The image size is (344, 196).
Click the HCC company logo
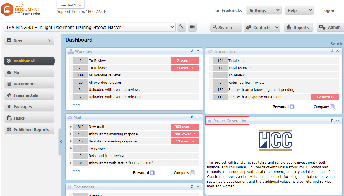(x=275, y=140)
